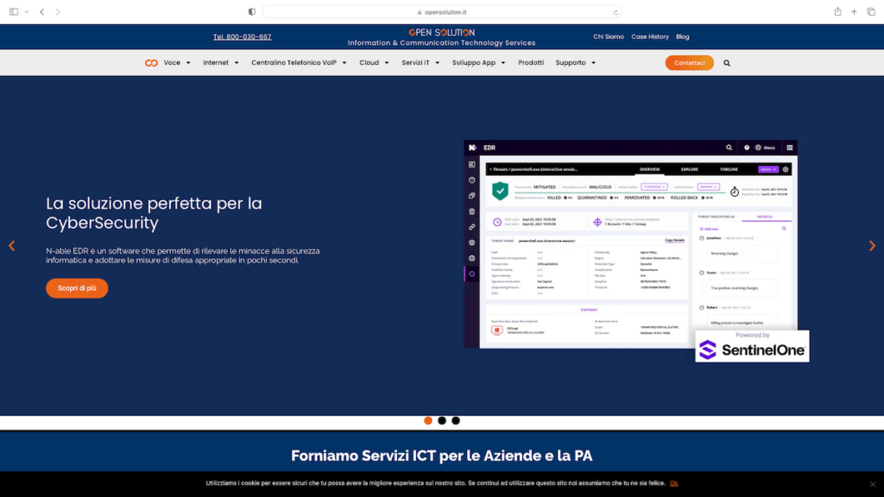The image size is (884, 497).
Task: Click the Safari share icon
Action: pyautogui.click(x=837, y=12)
